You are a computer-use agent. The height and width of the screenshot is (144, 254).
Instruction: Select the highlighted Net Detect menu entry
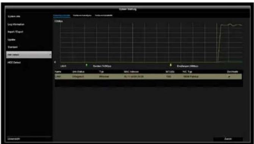coord(29,55)
